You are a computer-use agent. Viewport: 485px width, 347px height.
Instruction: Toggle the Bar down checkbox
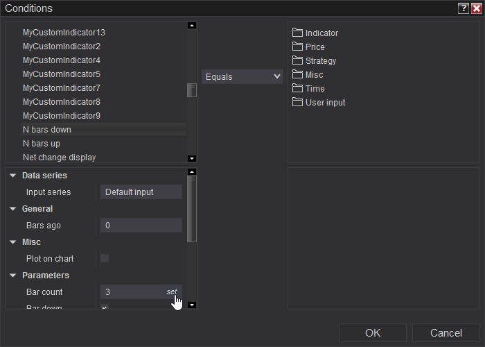[105, 307]
